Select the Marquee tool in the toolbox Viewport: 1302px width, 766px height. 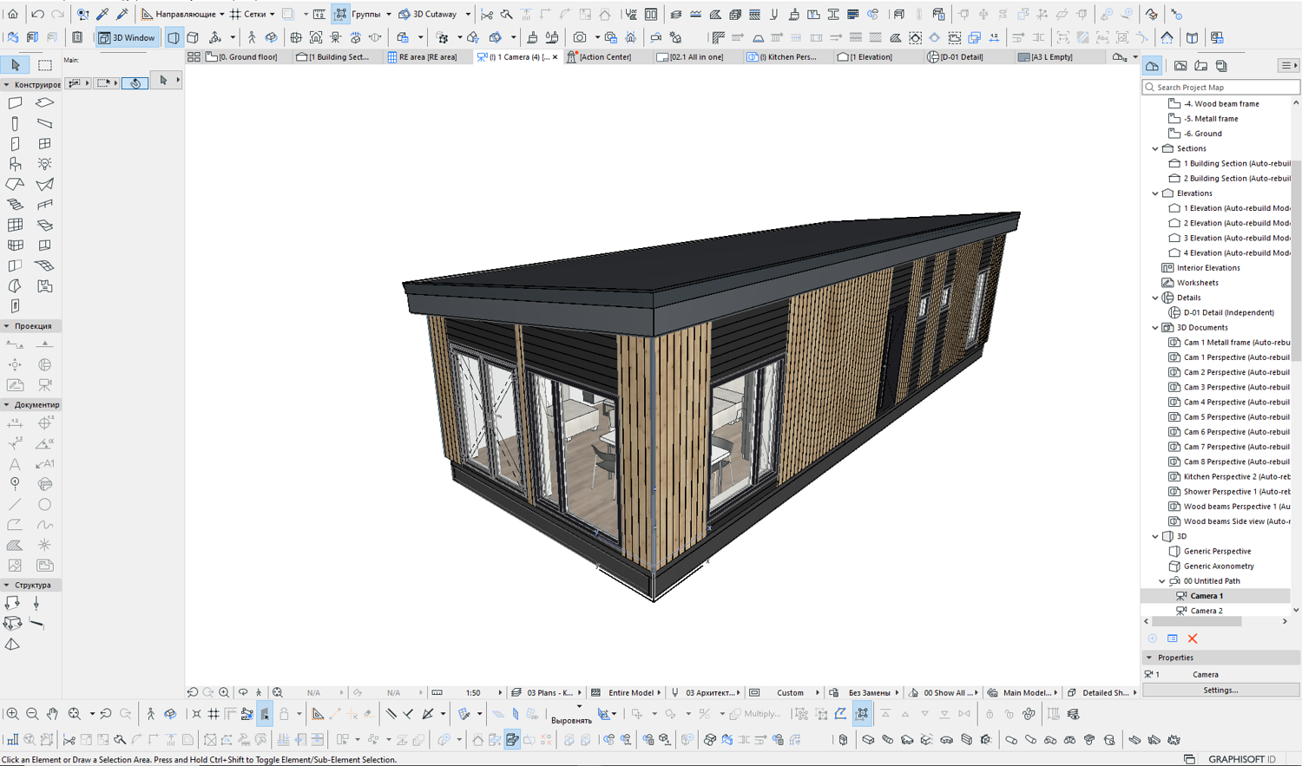click(x=45, y=65)
